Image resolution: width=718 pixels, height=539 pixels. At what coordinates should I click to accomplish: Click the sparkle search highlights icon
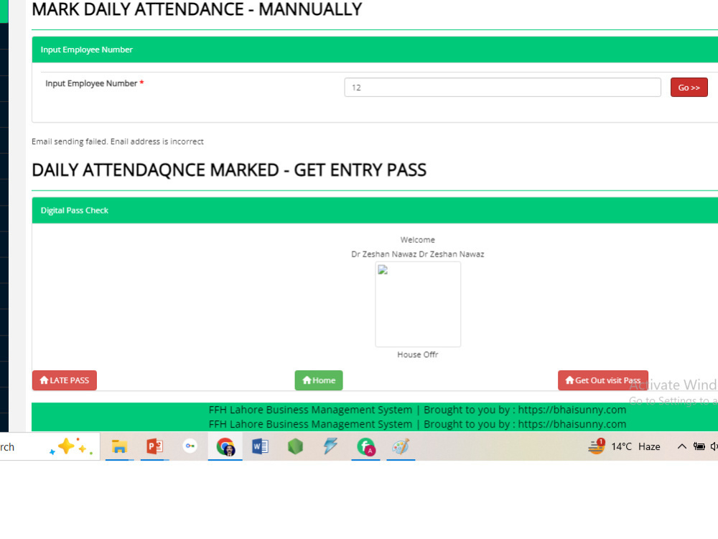click(71, 446)
